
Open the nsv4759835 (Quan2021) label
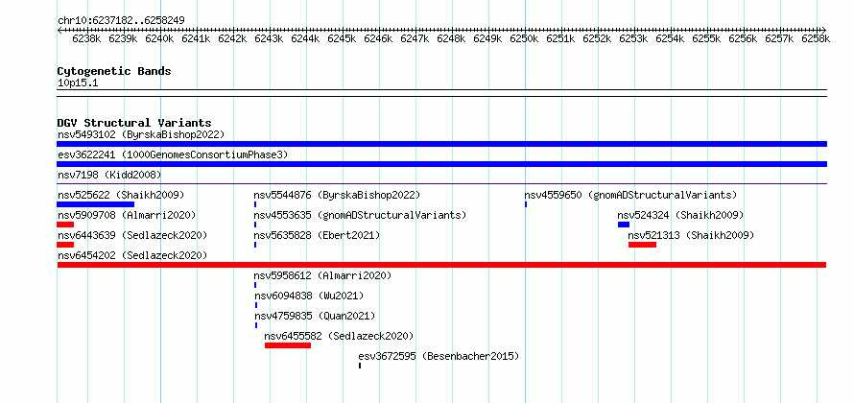pos(316,316)
